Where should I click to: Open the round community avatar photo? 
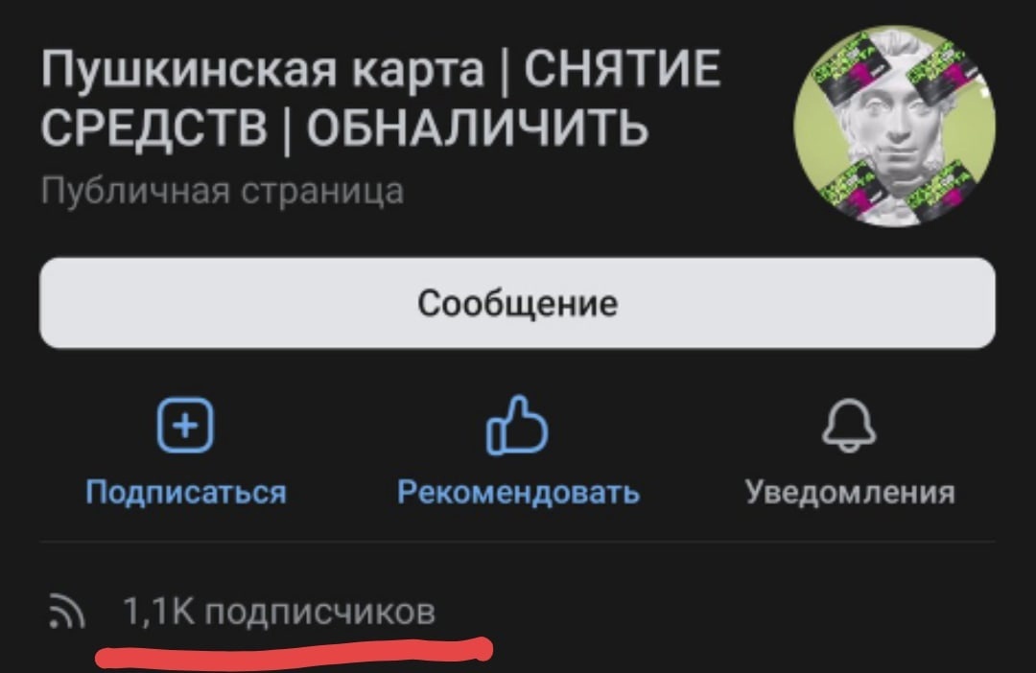[x=895, y=126]
